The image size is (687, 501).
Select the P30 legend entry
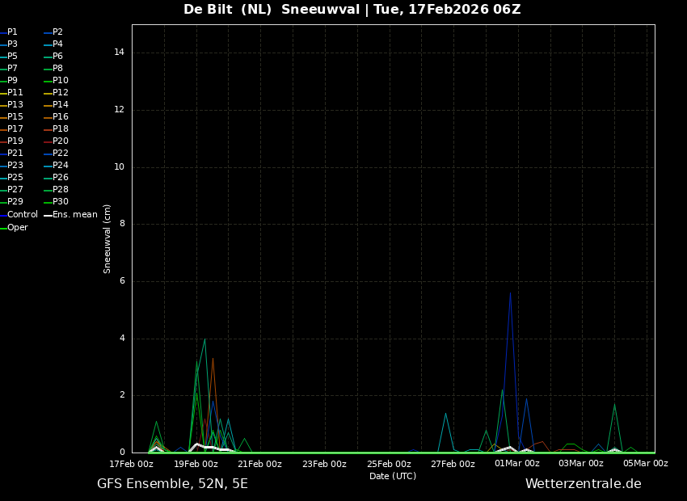click(x=60, y=202)
